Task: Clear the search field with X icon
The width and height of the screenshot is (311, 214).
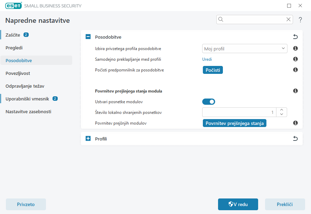Action: click(288, 20)
